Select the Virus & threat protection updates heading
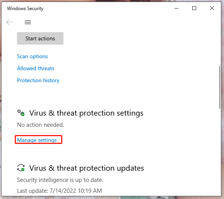This screenshot has height=199, width=224. point(87,168)
